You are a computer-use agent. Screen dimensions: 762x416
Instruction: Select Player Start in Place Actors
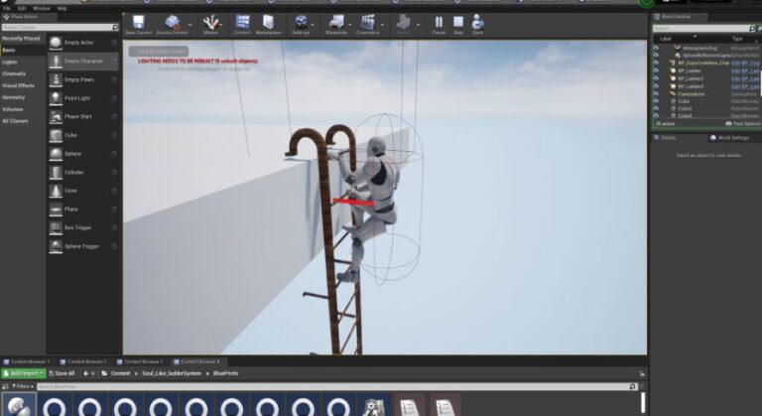83,117
